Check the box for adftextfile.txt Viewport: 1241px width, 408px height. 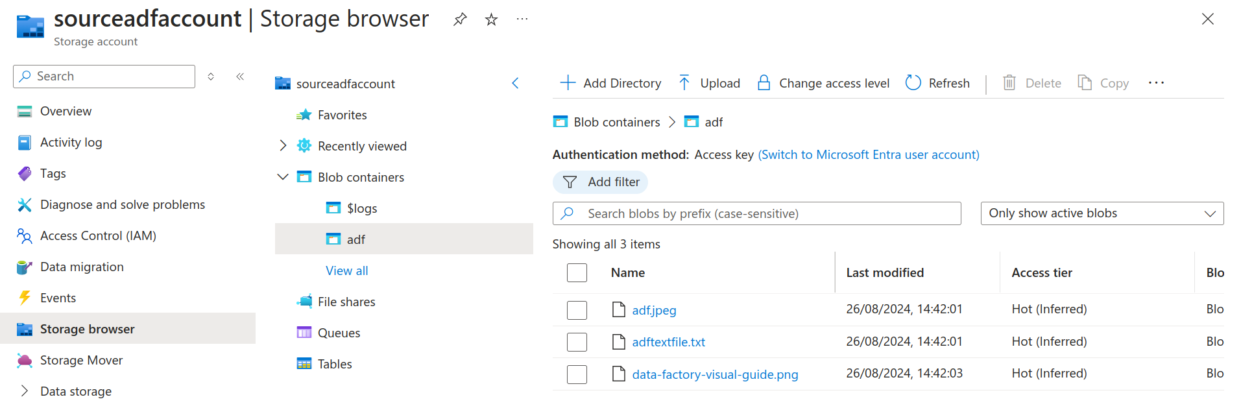[x=577, y=342]
